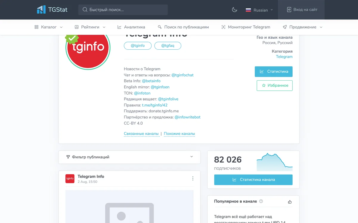Click the thumbs-up icon in Популярное
Image resolution: width=358 pixels, height=223 pixels.
click(290, 202)
